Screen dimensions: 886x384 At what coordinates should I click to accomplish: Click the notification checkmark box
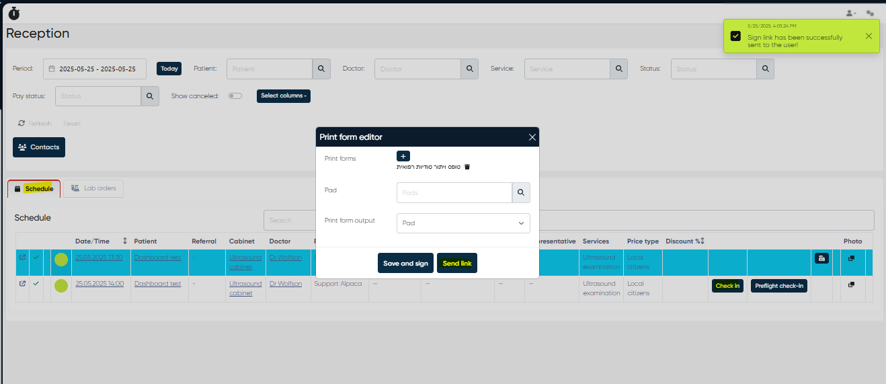(735, 36)
